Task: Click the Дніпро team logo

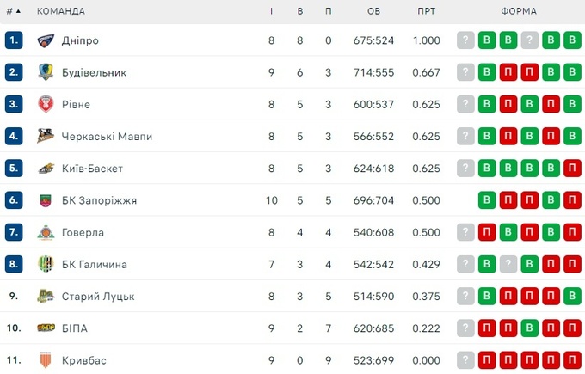Action: pyautogui.click(x=46, y=40)
